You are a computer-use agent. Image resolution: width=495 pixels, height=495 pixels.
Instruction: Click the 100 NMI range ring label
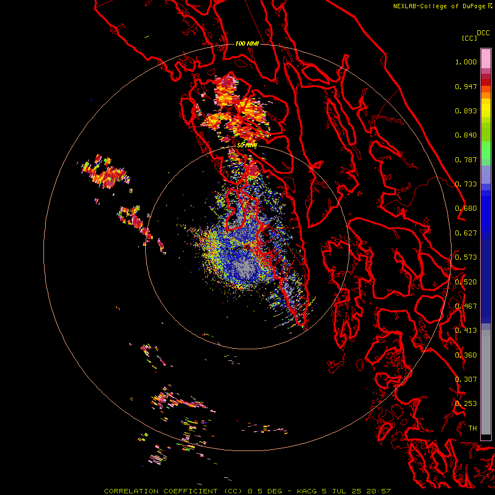[247, 43]
